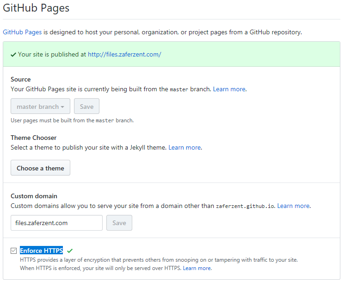Expand the master branch dropdown
345x283 pixels.
(41, 106)
